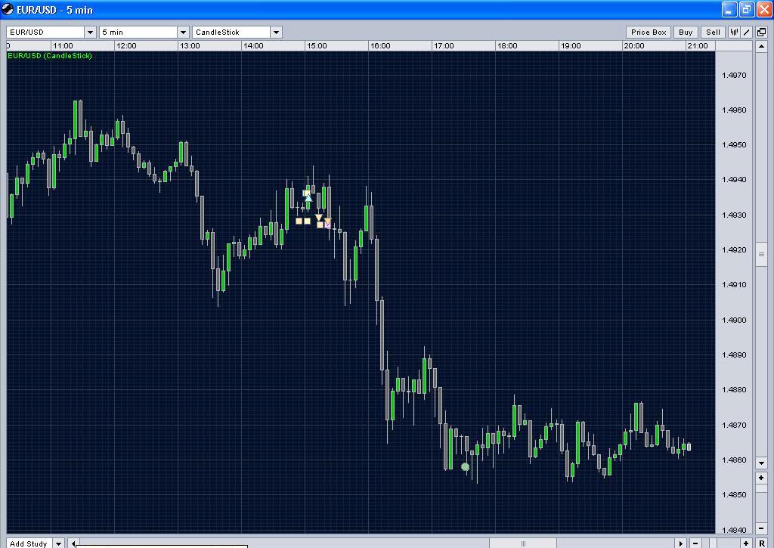The width and height of the screenshot is (774, 548).
Task: Click the Sell button
Action: [713, 32]
